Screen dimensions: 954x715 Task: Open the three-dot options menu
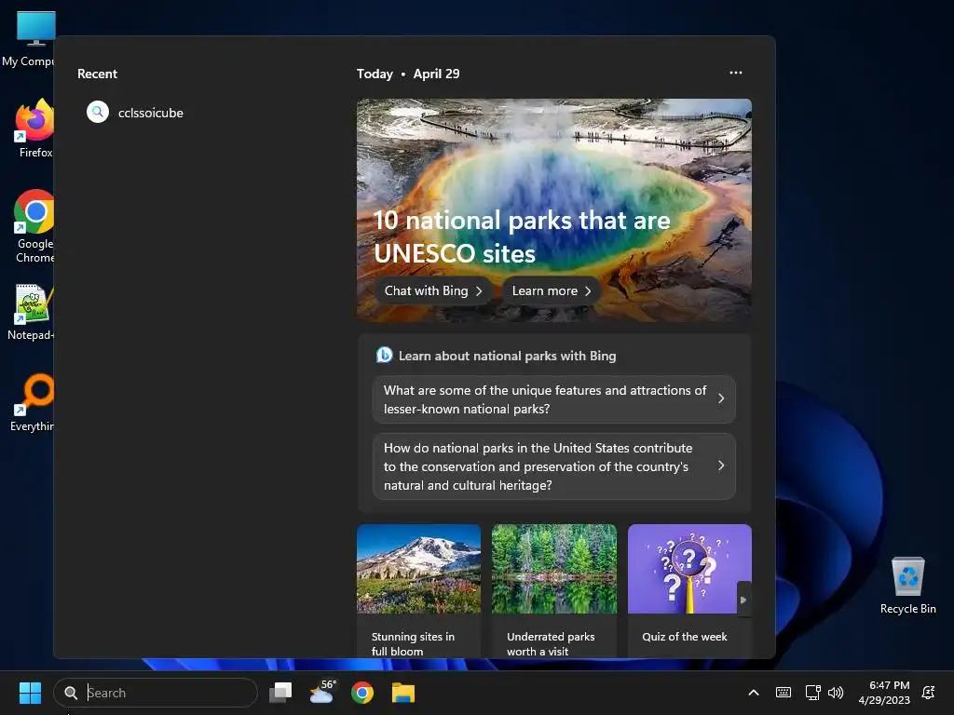[736, 73]
